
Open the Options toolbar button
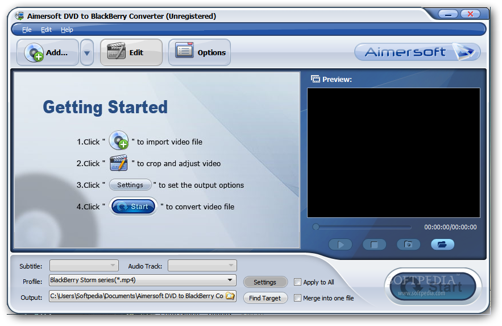pyautogui.click(x=200, y=52)
